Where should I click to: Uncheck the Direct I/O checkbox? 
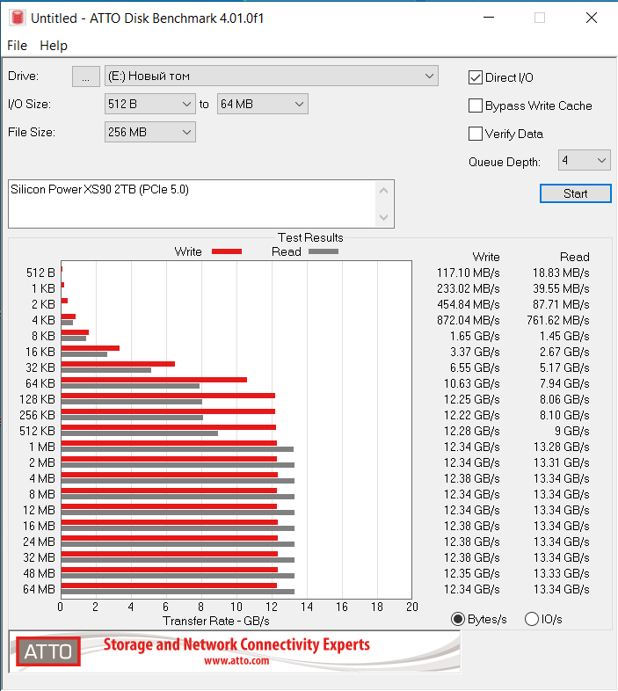click(x=476, y=77)
